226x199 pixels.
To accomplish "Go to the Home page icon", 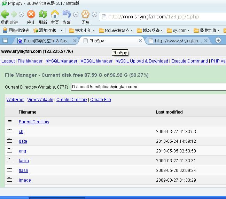I will (55, 14).
